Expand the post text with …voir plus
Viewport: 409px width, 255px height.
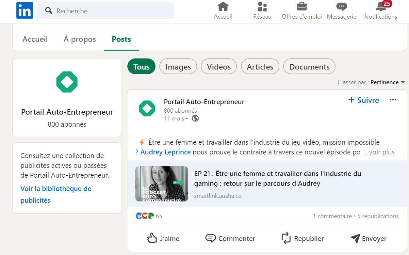click(379, 152)
